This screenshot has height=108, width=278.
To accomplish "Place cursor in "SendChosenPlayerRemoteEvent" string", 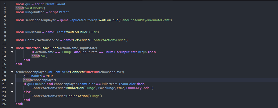I will 145,20.
